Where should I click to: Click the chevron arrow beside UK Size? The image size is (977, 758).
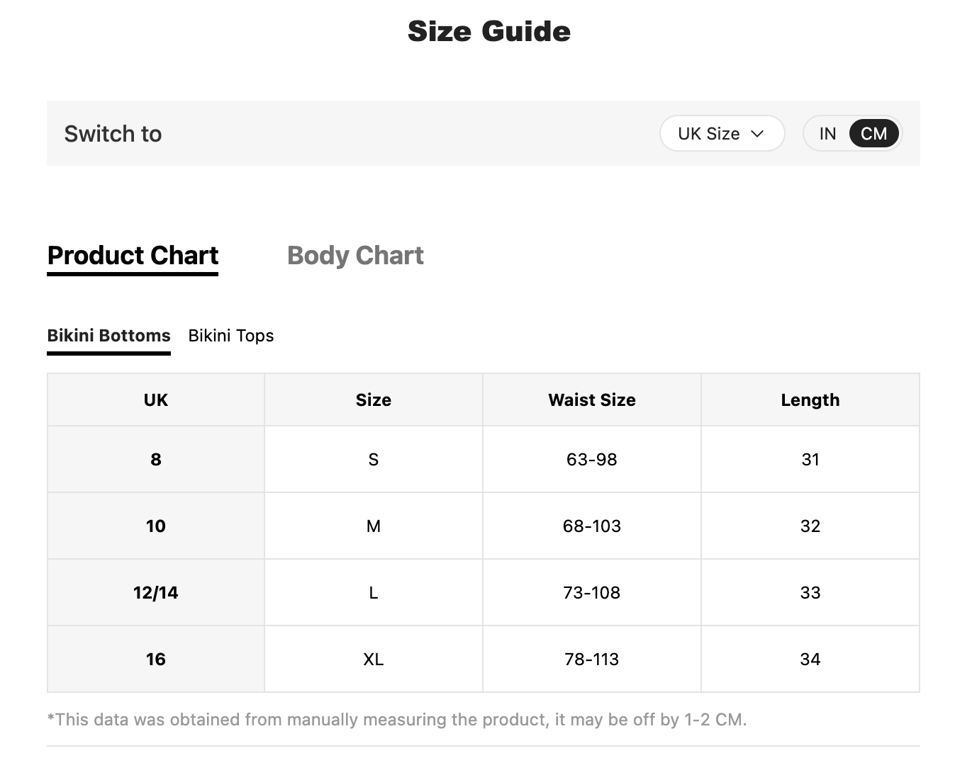pos(757,134)
